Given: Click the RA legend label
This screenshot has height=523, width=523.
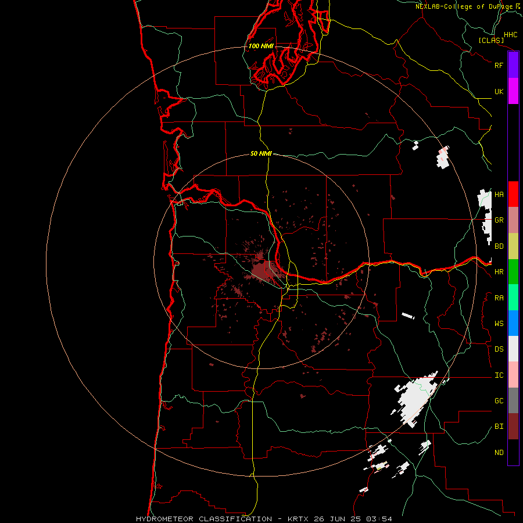Looking at the screenshot, I should (499, 298).
